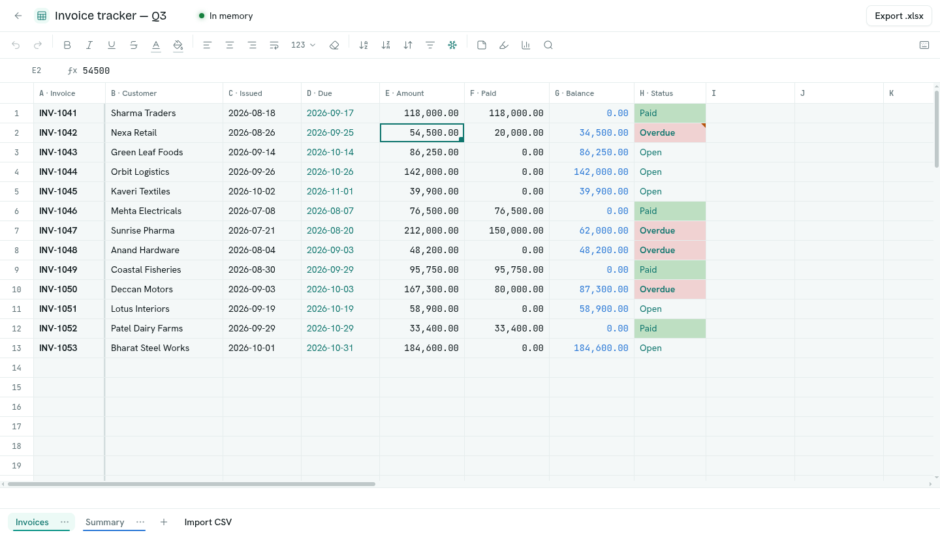Click the INV-1050 invoice cell

click(x=69, y=289)
